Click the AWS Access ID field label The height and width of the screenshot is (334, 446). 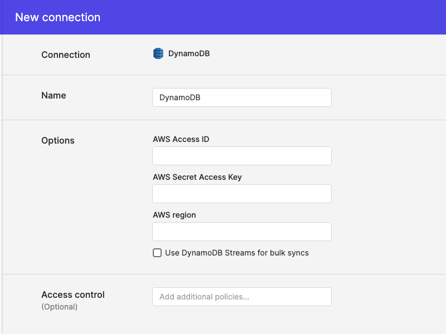point(181,139)
